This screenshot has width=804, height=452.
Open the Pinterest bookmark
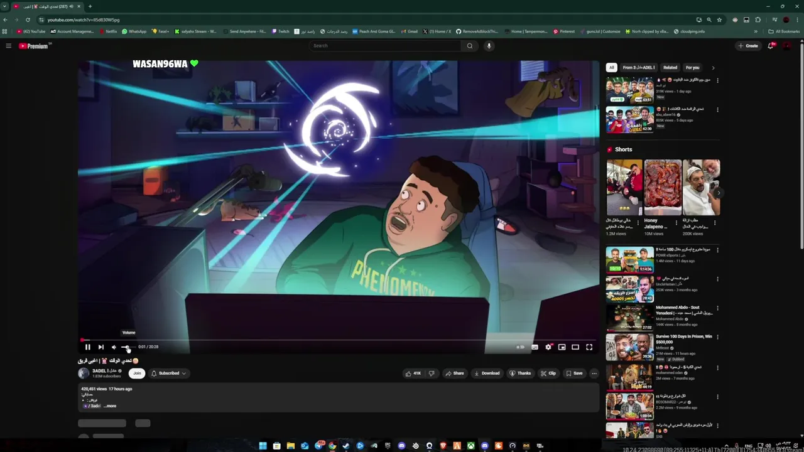tap(564, 31)
